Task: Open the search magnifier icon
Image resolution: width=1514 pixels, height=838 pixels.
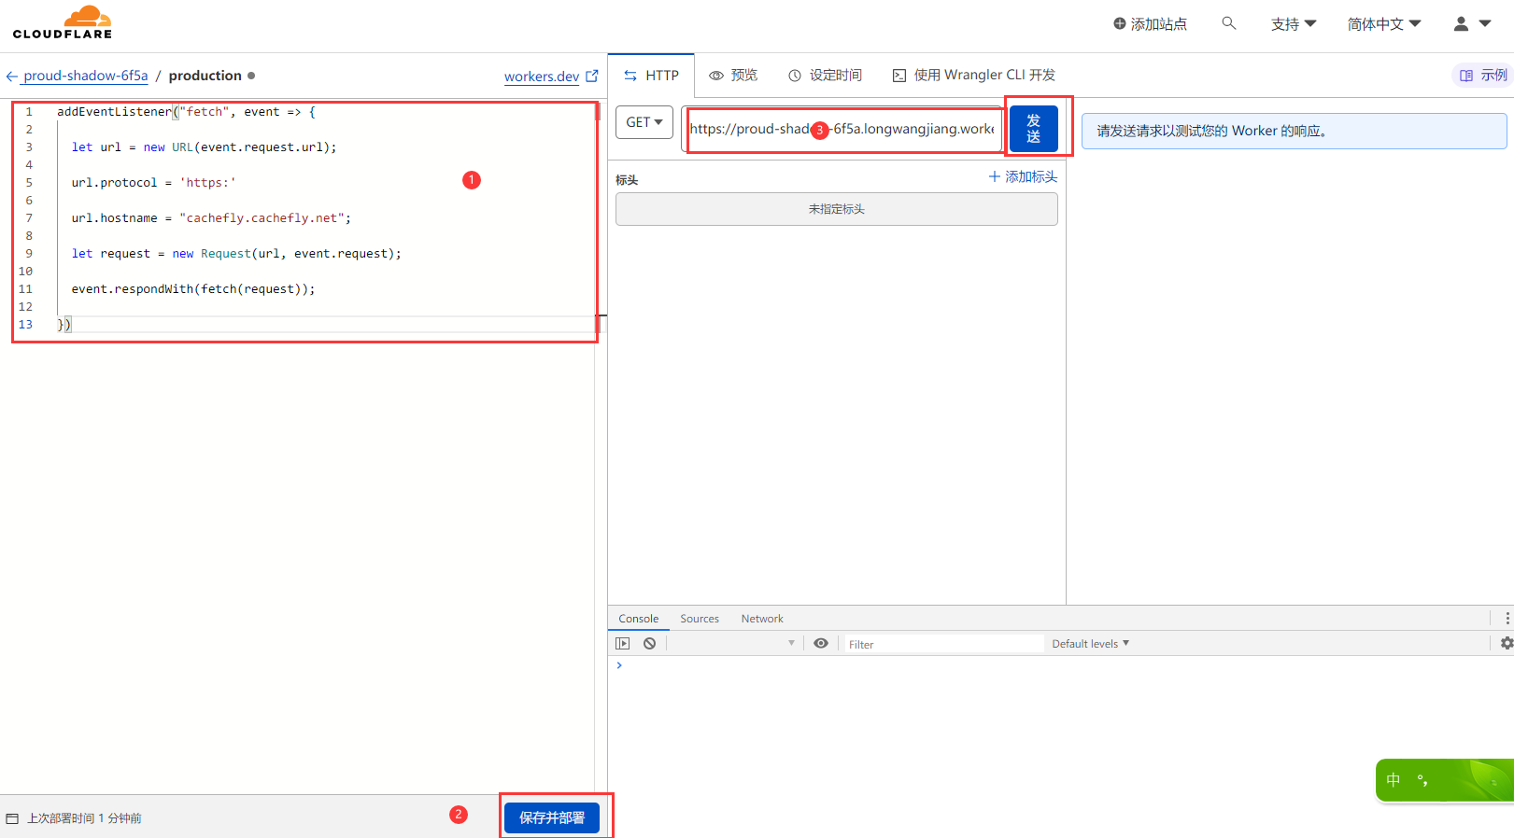Action: tap(1228, 23)
